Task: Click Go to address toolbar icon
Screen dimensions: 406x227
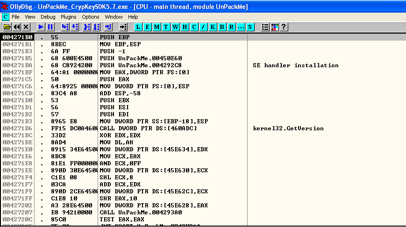Action: [x=123, y=27]
